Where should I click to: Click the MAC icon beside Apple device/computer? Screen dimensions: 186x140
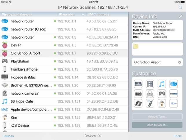5,110
